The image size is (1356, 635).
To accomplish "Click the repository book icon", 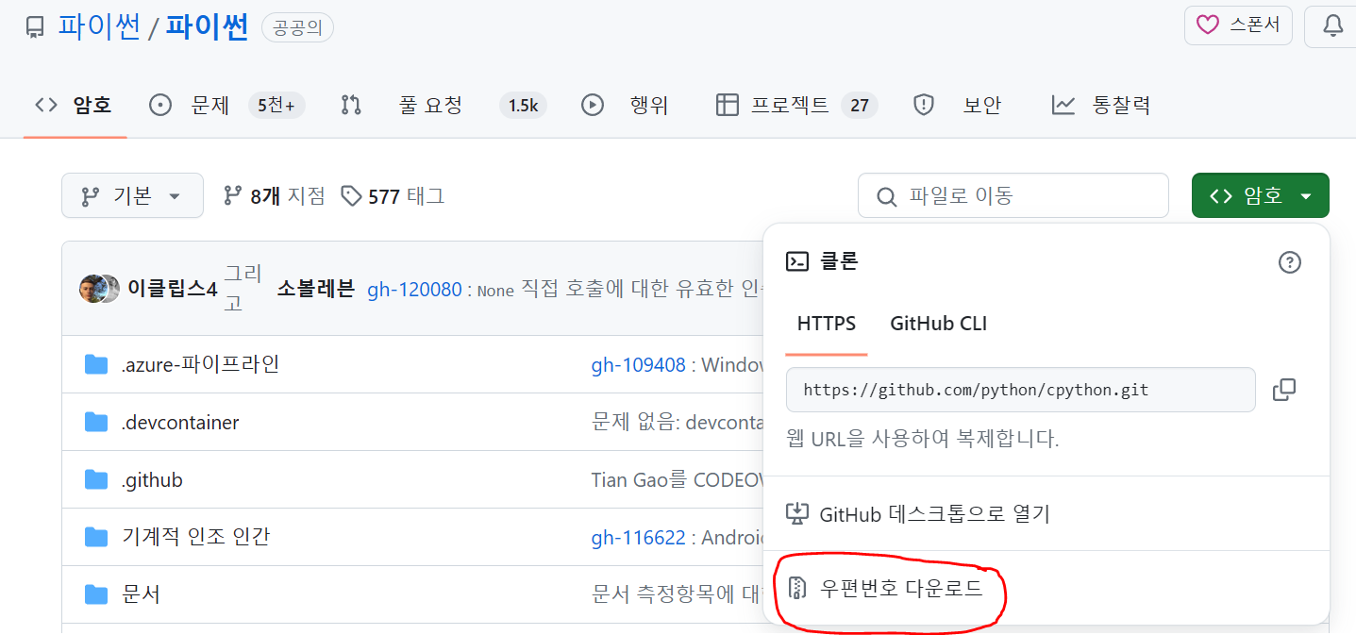I will pos(35,27).
